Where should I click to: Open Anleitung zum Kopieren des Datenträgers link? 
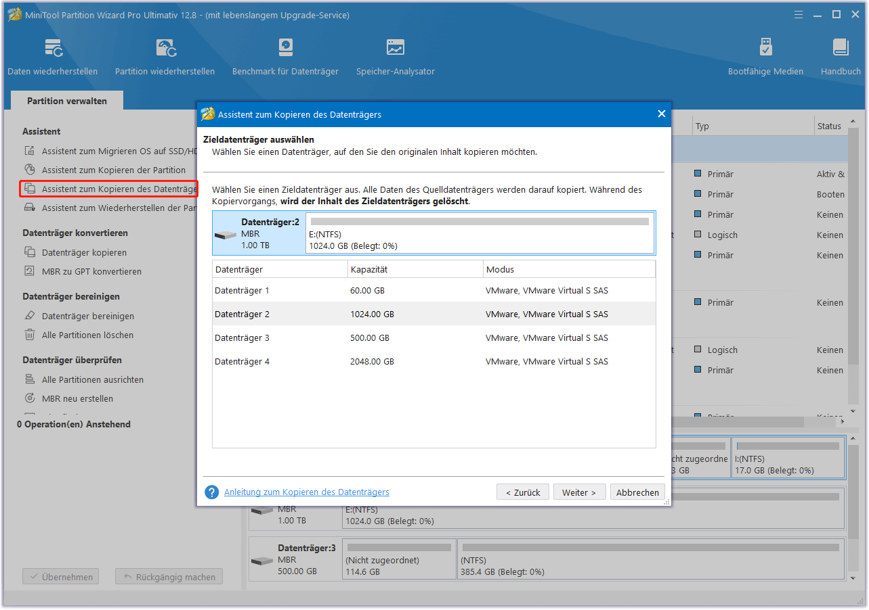tap(307, 492)
